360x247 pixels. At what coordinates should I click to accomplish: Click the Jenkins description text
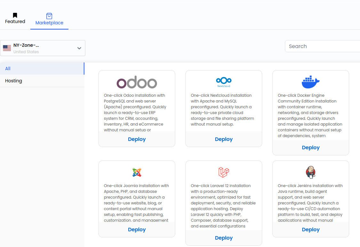coord(310,203)
